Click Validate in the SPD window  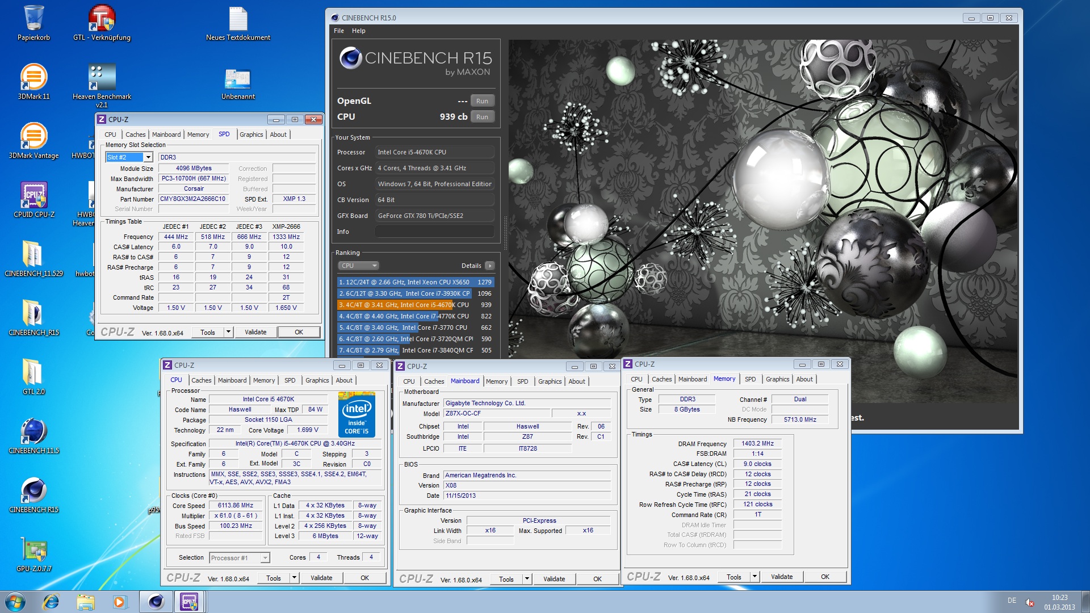pos(255,332)
